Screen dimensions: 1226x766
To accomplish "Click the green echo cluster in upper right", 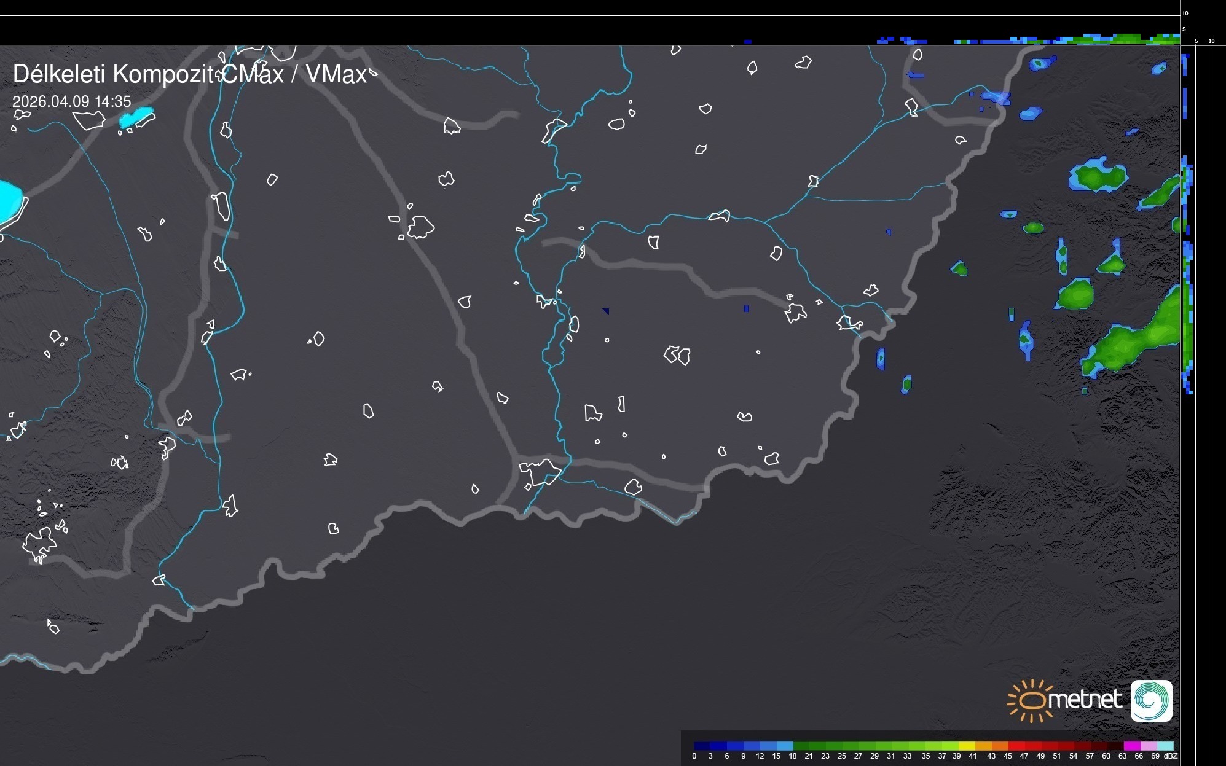I will pos(1100,176).
